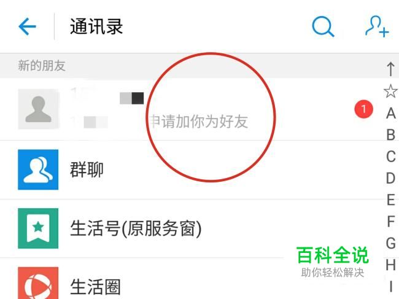Open the 生活圈 list entry
Viewport: 399px width, 299px height.
pyautogui.click(x=188, y=279)
